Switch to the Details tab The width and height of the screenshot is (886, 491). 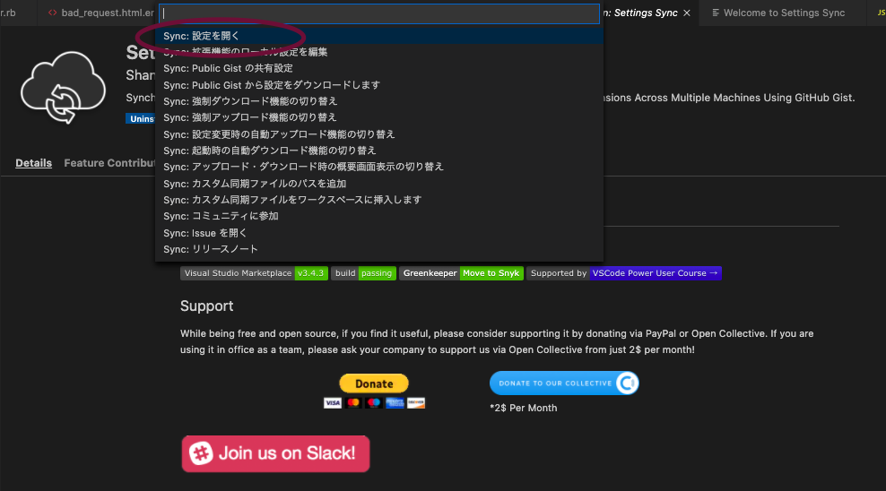[x=33, y=163]
